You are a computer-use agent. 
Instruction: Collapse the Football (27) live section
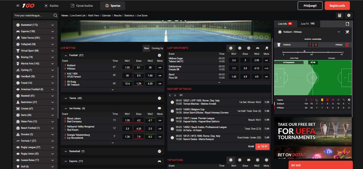(66, 55)
